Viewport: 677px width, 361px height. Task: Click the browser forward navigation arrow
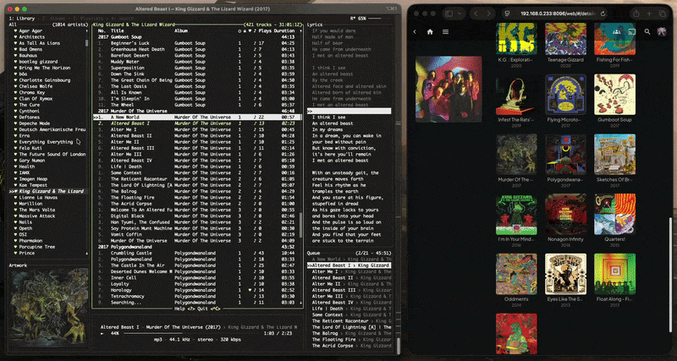click(488, 14)
